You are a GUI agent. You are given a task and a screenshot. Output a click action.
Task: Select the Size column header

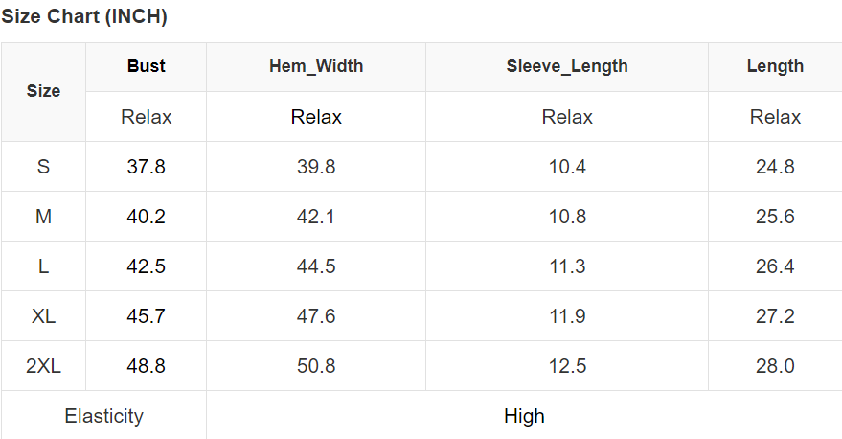click(x=43, y=91)
